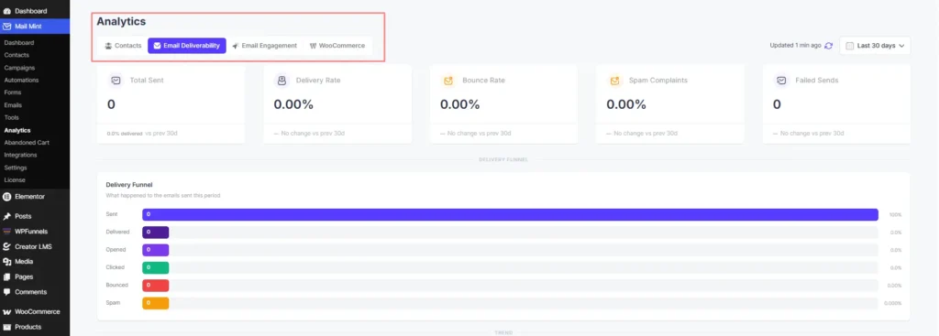Click the Failed Sends value 0
Screen dimensions: 939x336
click(777, 104)
